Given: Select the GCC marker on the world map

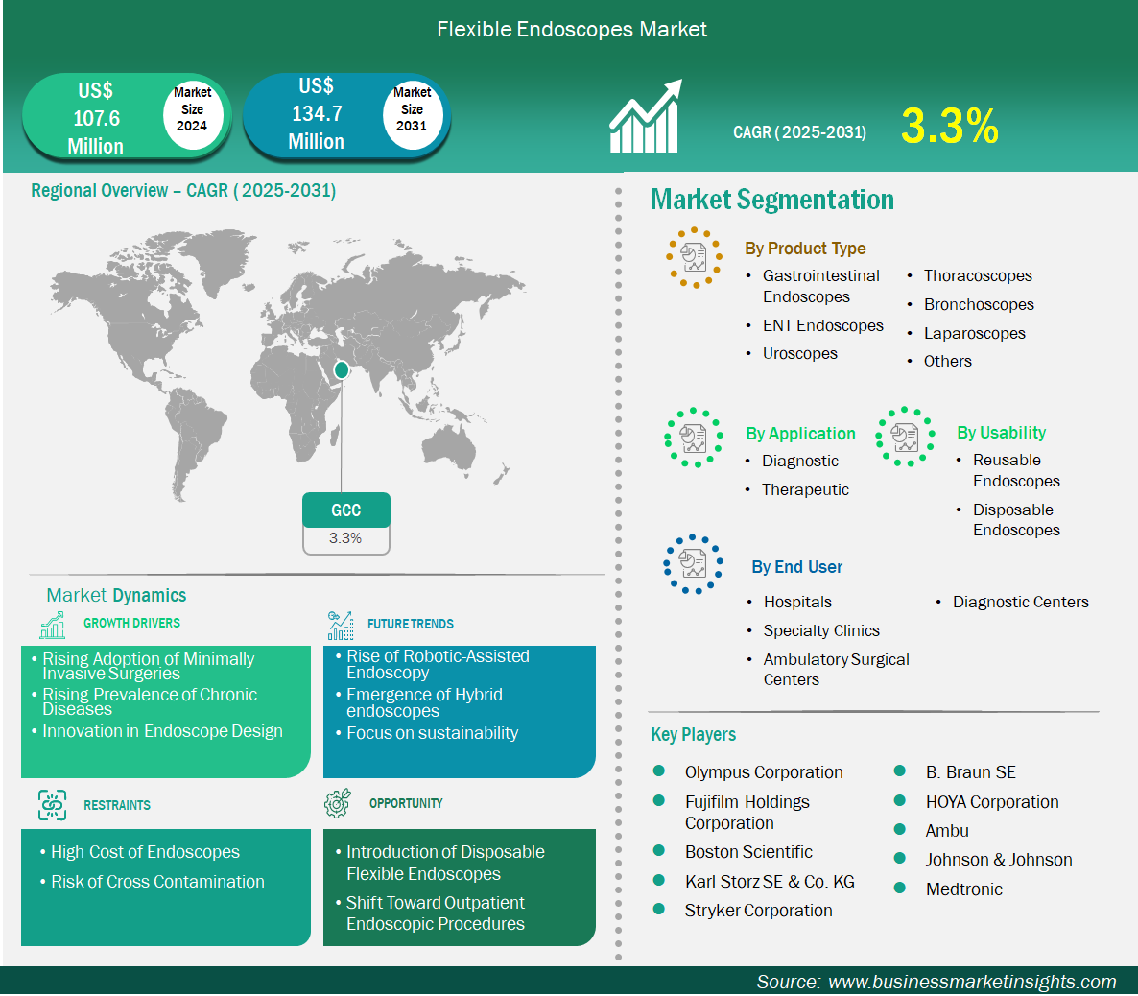Looking at the screenshot, I should pyautogui.click(x=341, y=368).
